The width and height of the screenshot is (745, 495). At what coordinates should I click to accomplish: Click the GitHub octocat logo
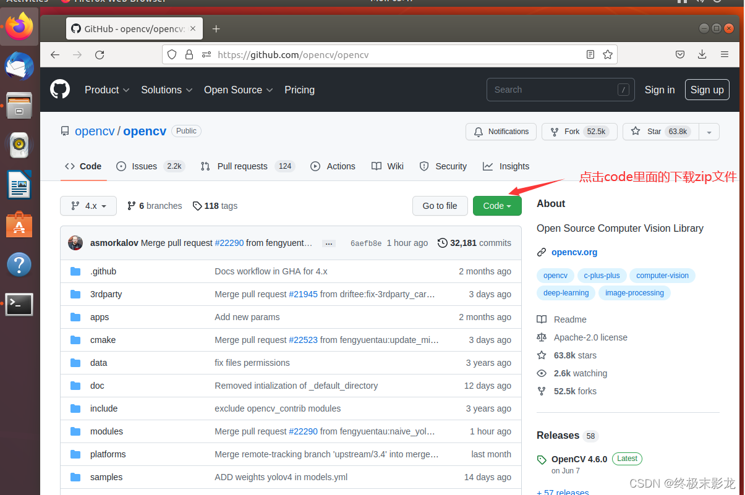click(x=60, y=90)
